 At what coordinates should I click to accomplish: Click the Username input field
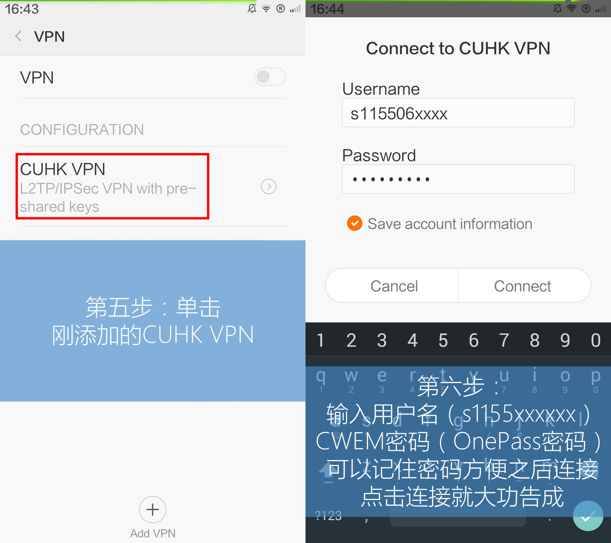point(458,113)
